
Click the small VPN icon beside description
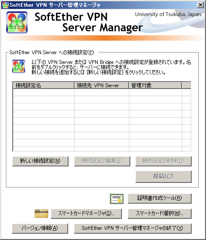19,66
